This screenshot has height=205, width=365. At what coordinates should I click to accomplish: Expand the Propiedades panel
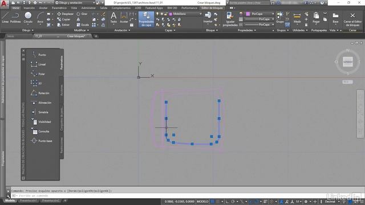point(247,30)
